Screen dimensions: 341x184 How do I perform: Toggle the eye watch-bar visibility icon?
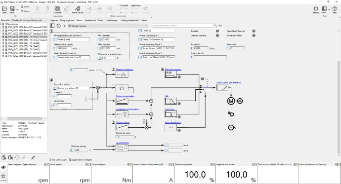[3, 167]
